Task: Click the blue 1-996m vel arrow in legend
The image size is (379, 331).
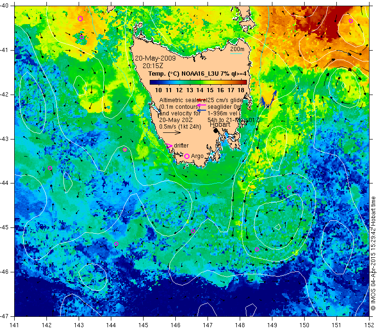Action: coord(202,110)
